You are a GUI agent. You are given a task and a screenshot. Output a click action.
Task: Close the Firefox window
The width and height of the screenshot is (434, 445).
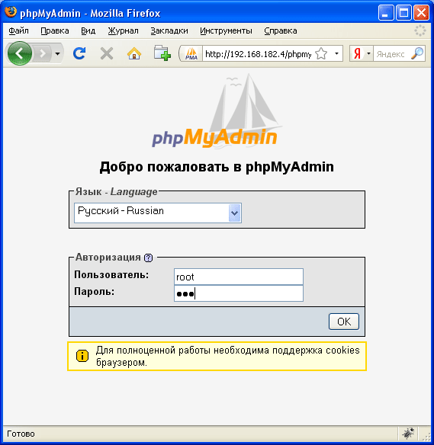pos(421,13)
